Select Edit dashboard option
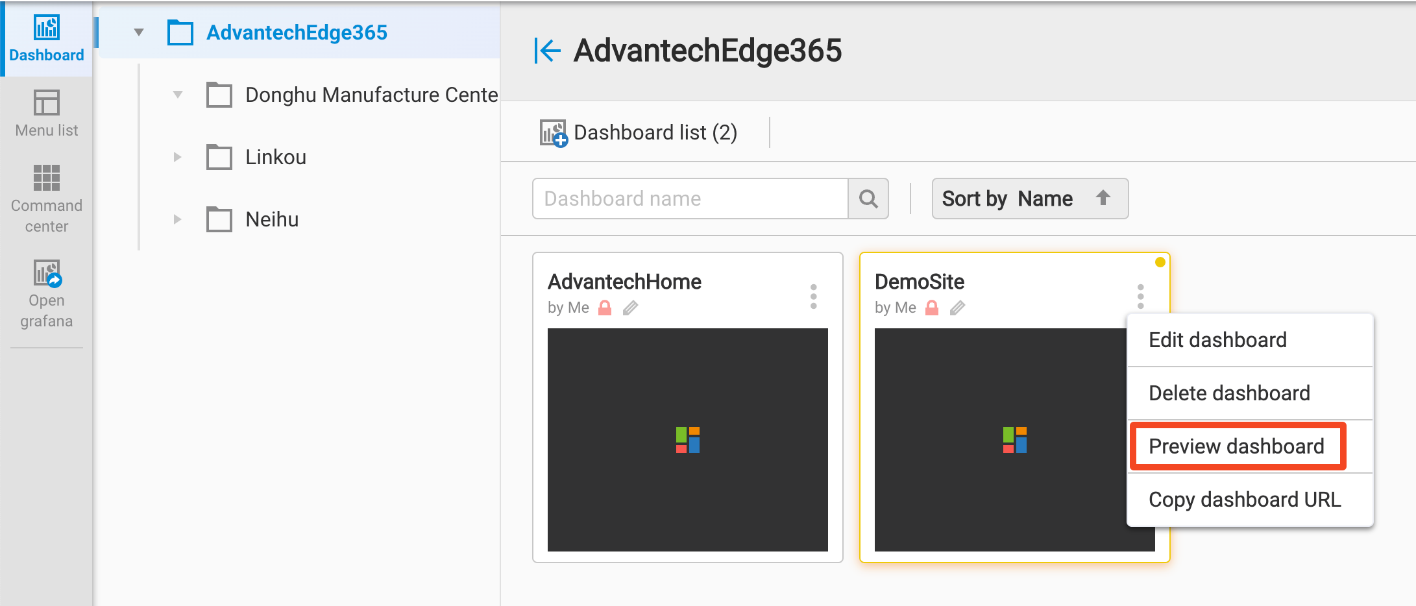 pos(1218,339)
